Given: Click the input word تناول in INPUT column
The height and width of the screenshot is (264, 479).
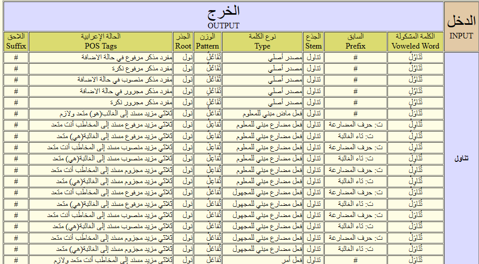Looking at the screenshot, I should coord(461,158).
